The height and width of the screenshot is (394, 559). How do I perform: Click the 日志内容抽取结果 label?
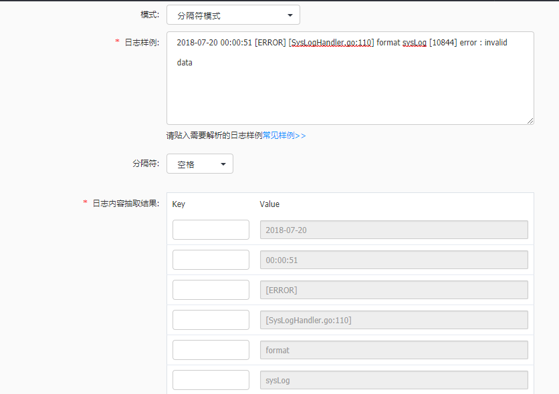click(x=126, y=203)
